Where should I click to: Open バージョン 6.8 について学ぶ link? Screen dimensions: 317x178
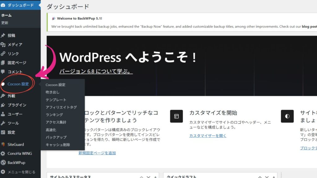pos(96,71)
